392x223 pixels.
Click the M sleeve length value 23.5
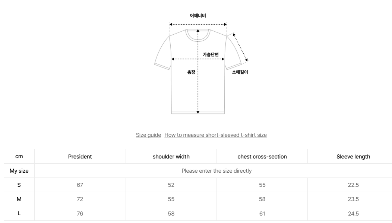(x=353, y=199)
